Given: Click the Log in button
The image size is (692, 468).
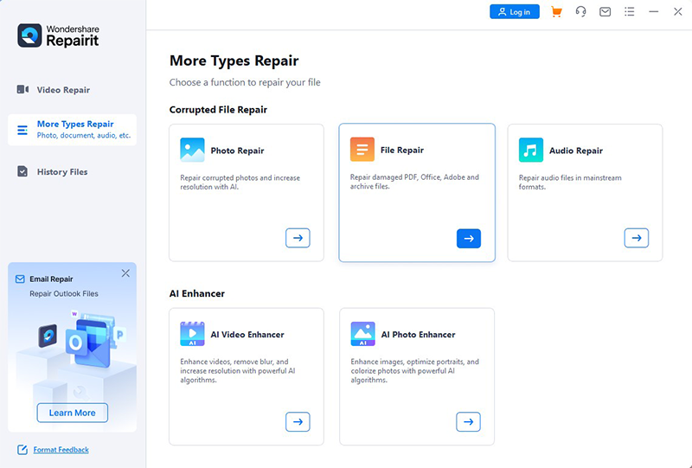Looking at the screenshot, I should [x=515, y=12].
